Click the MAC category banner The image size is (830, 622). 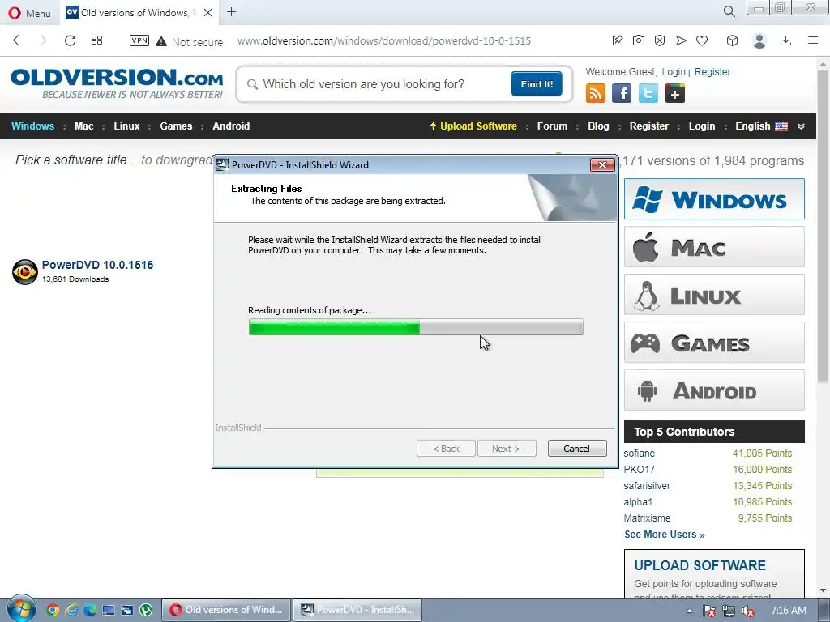[x=714, y=246]
